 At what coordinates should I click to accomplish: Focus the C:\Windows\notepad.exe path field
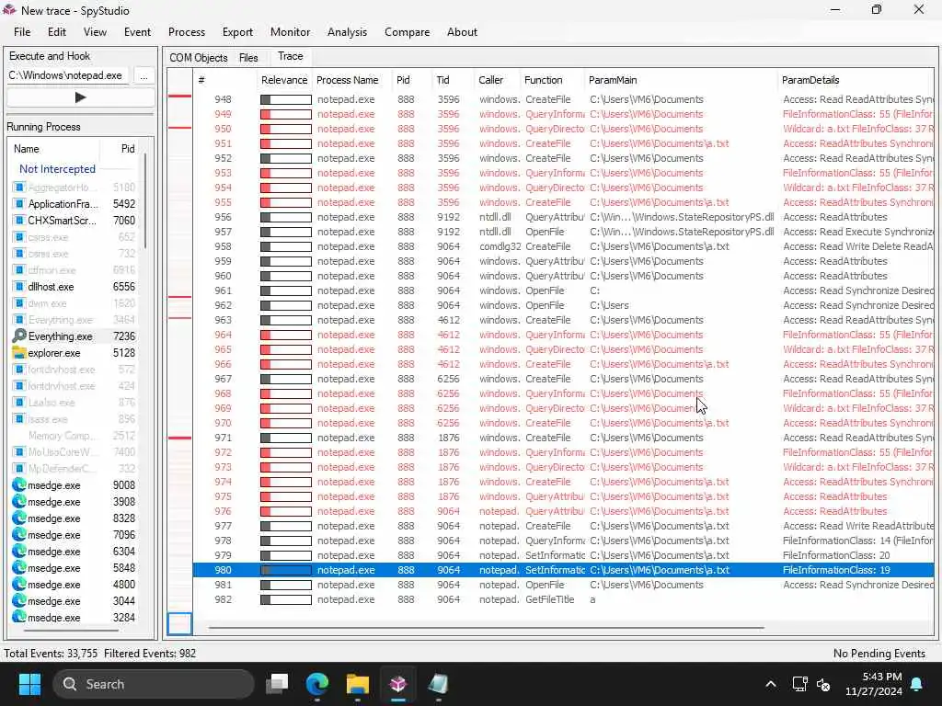click(67, 75)
